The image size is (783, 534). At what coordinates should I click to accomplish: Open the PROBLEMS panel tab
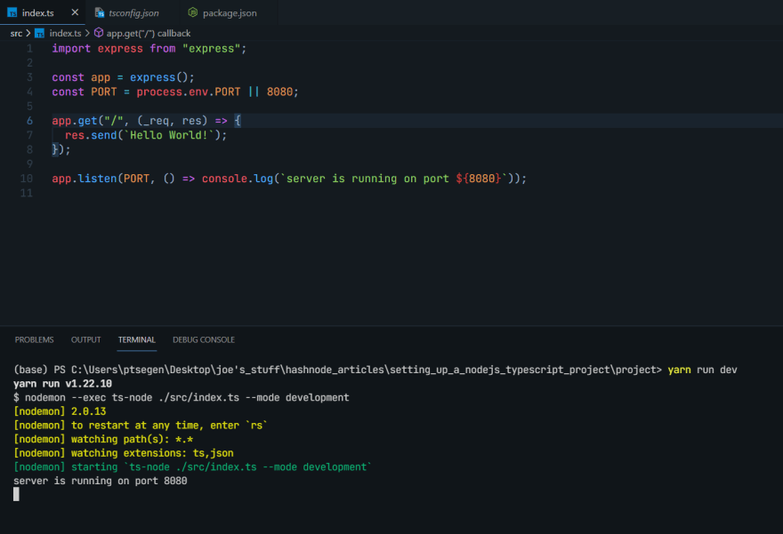pos(34,339)
